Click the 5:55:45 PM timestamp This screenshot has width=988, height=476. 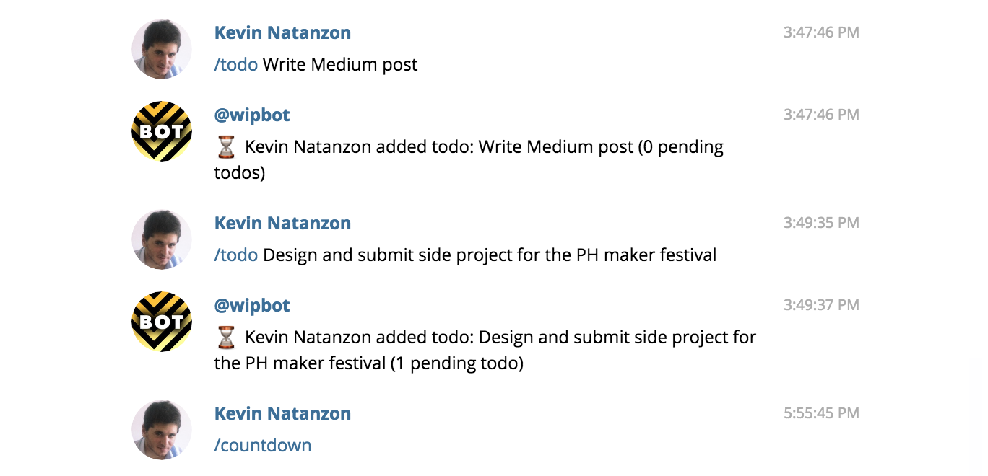pyautogui.click(x=821, y=413)
